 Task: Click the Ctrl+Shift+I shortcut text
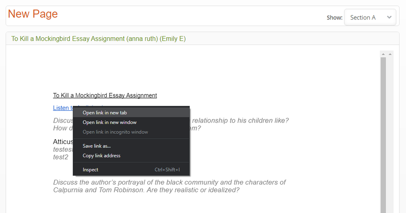point(167,170)
